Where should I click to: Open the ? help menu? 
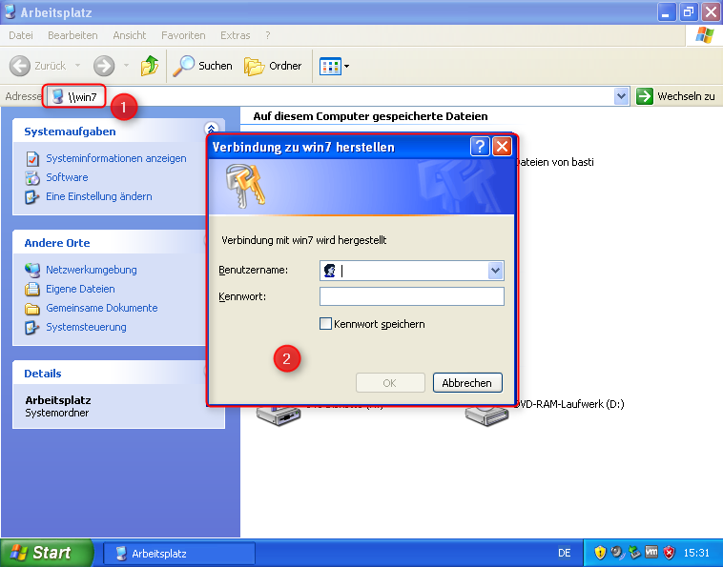(267, 35)
